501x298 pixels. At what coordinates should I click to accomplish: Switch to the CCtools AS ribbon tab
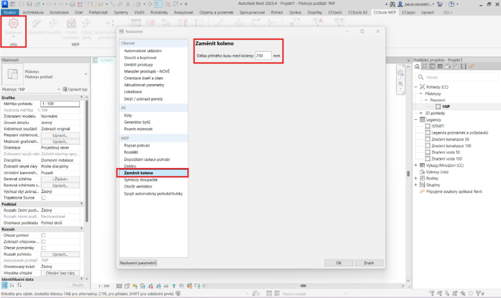[358, 12]
